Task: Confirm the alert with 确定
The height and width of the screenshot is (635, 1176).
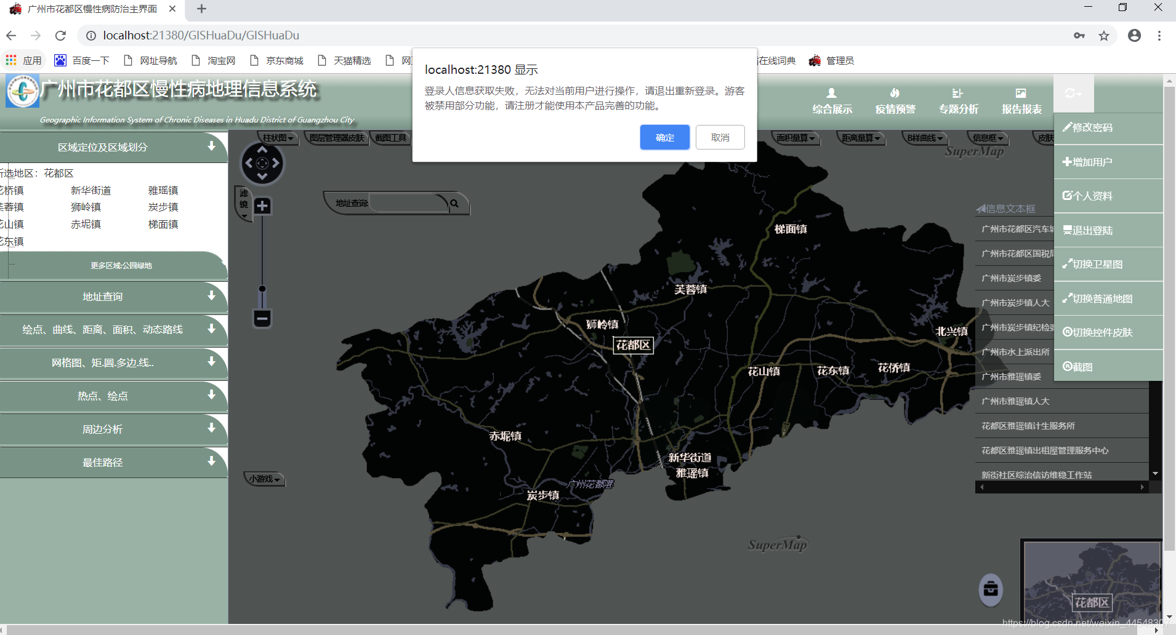Action: pyautogui.click(x=664, y=137)
